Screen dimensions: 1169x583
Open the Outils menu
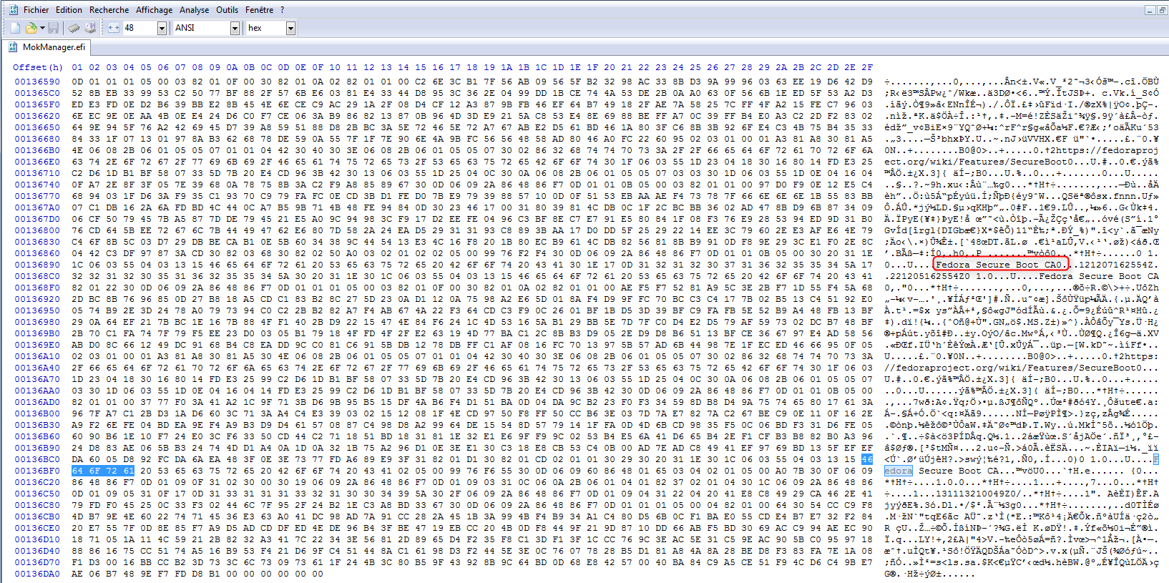[227, 10]
